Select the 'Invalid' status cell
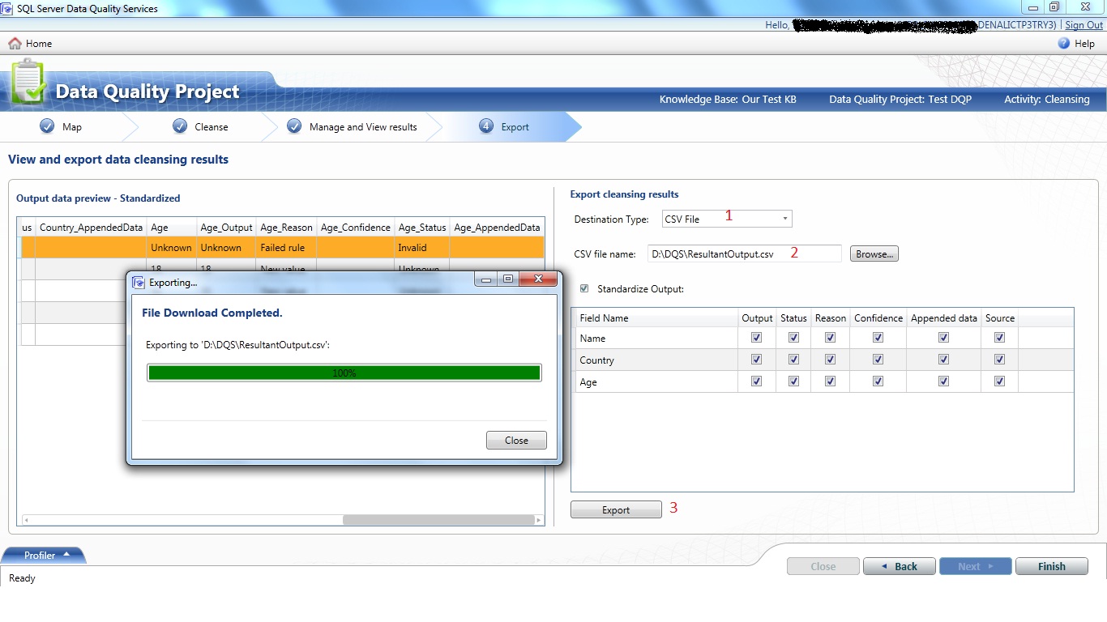The height and width of the screenshot is (622, 1107). pyautogui.click(x=421, y=247)
